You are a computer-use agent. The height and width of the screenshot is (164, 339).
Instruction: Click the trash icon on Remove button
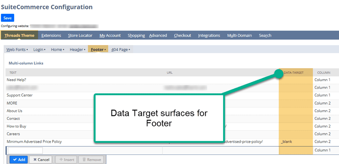(84, 160)
